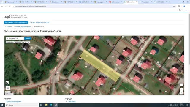Click the Windows taskbar search box

[x=22, y=105]
